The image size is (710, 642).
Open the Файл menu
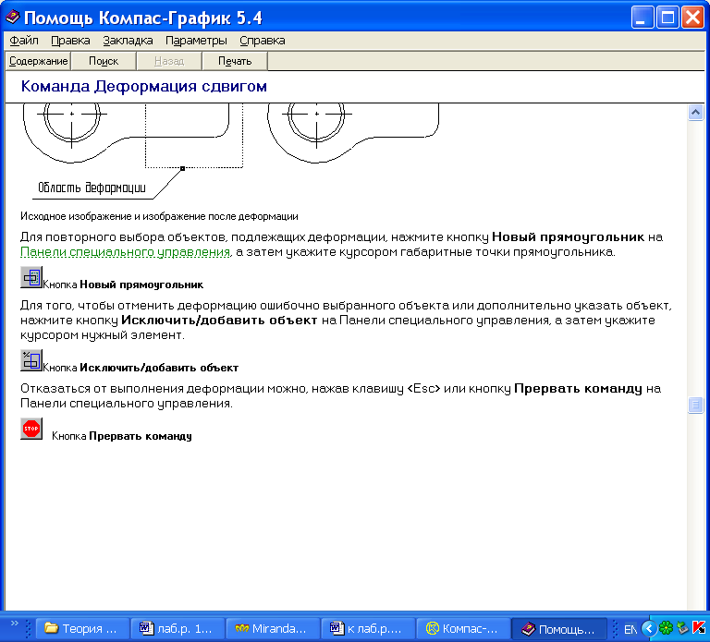pos(24,41)
